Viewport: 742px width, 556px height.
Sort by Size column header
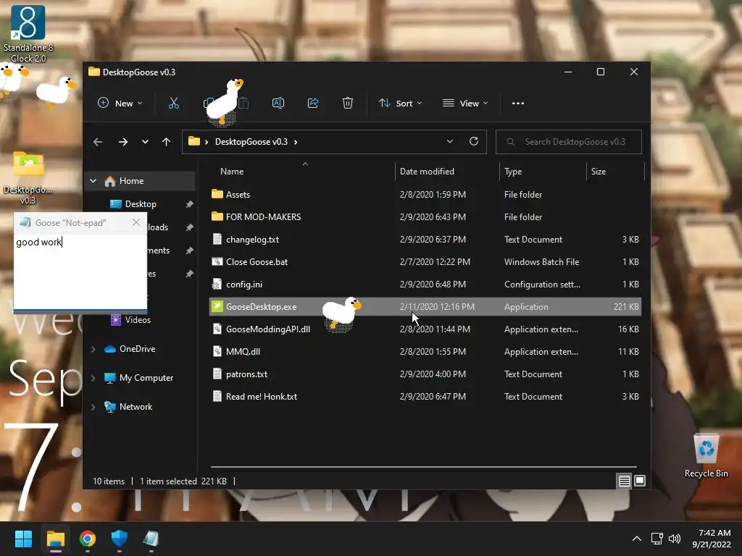[615, 172]
